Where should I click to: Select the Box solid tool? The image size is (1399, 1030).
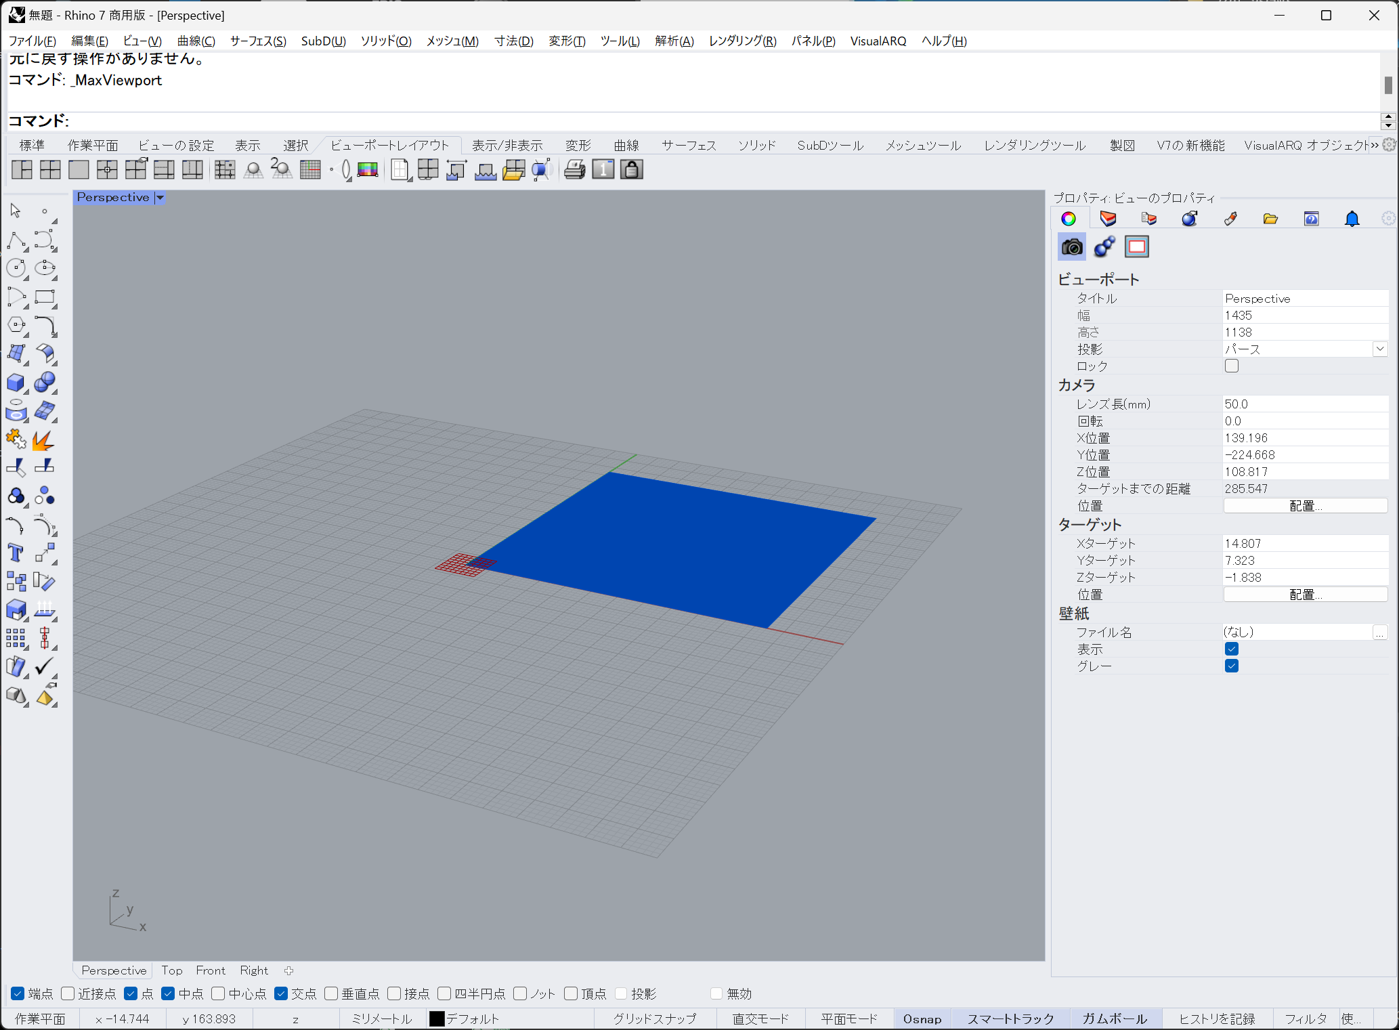16,383
